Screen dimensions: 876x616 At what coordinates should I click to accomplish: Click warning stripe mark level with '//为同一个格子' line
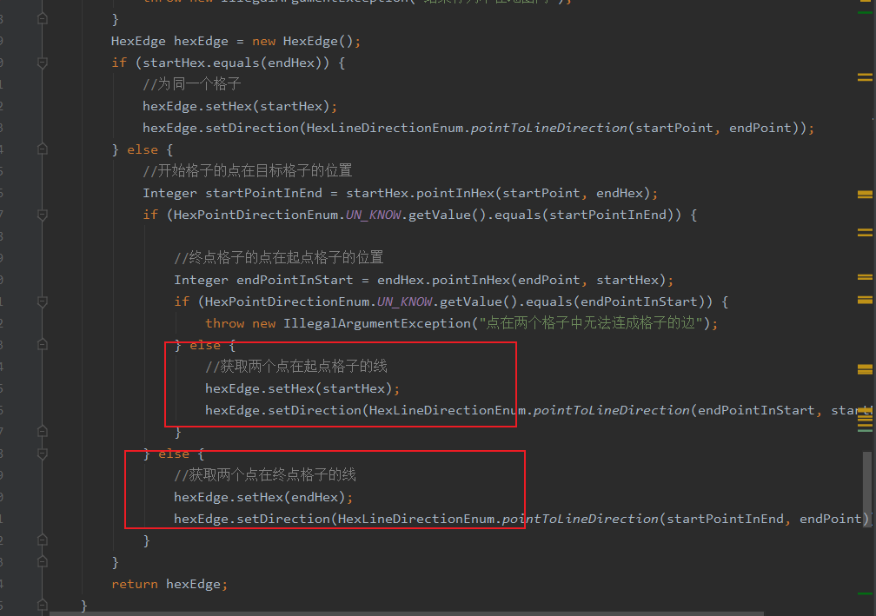(865, 77)
